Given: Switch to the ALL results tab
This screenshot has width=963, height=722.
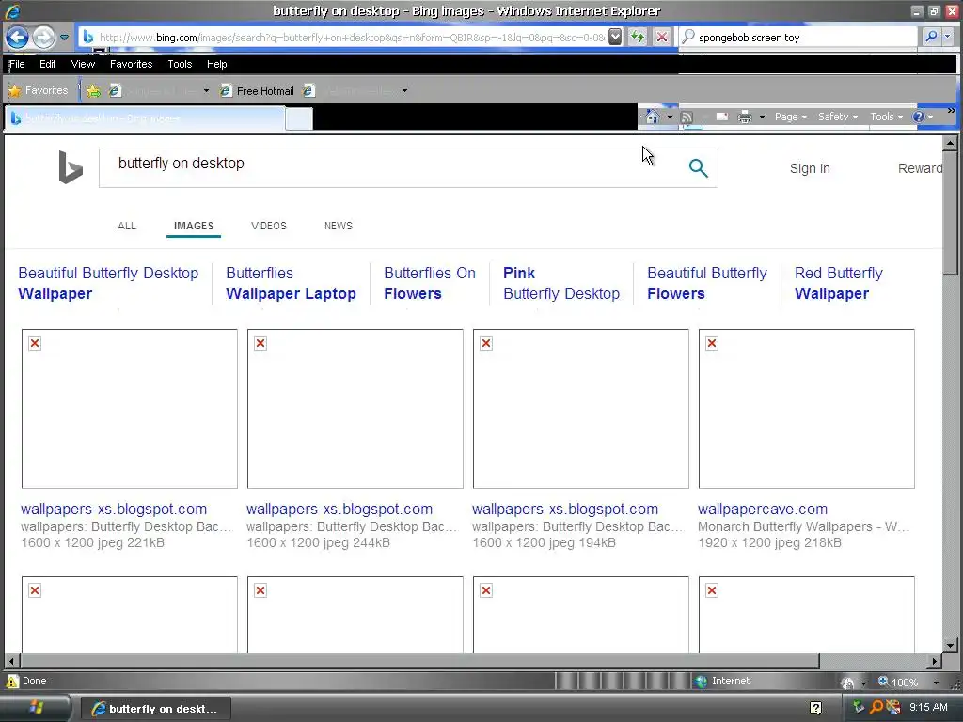Looking at the screenshot, I should (127, 226).
